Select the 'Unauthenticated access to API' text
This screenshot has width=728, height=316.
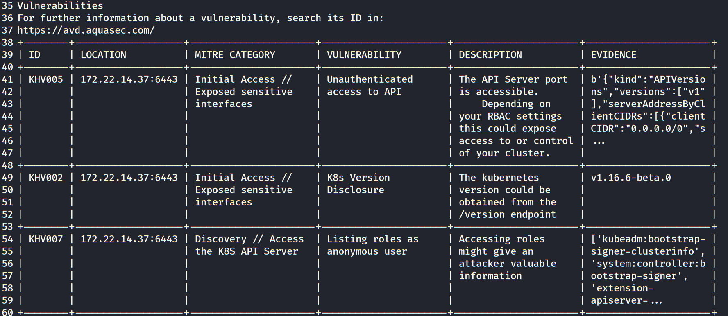(370, 86)
